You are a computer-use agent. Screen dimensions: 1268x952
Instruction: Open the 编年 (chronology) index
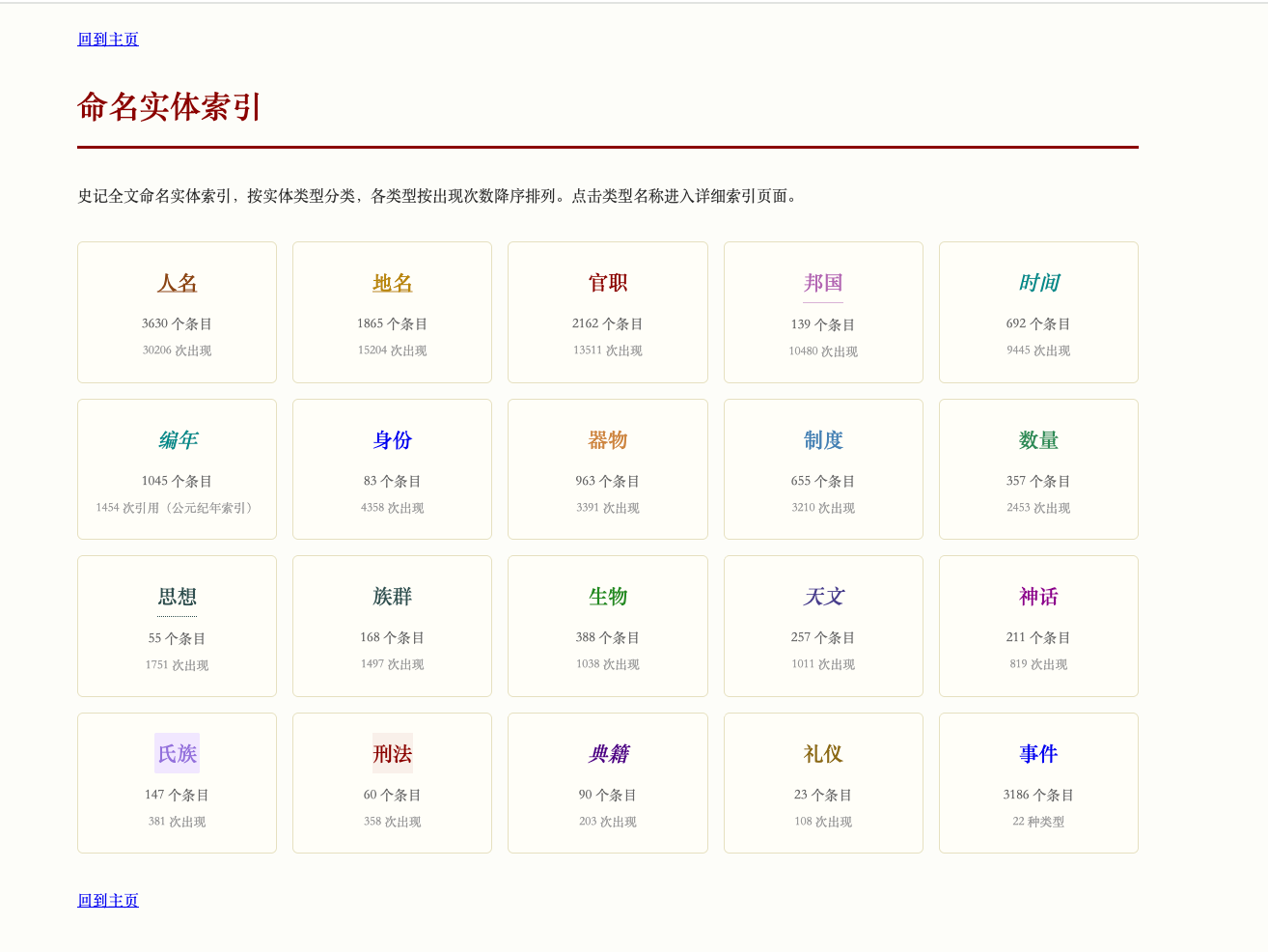pyautogui.click(x=177, y=440)
